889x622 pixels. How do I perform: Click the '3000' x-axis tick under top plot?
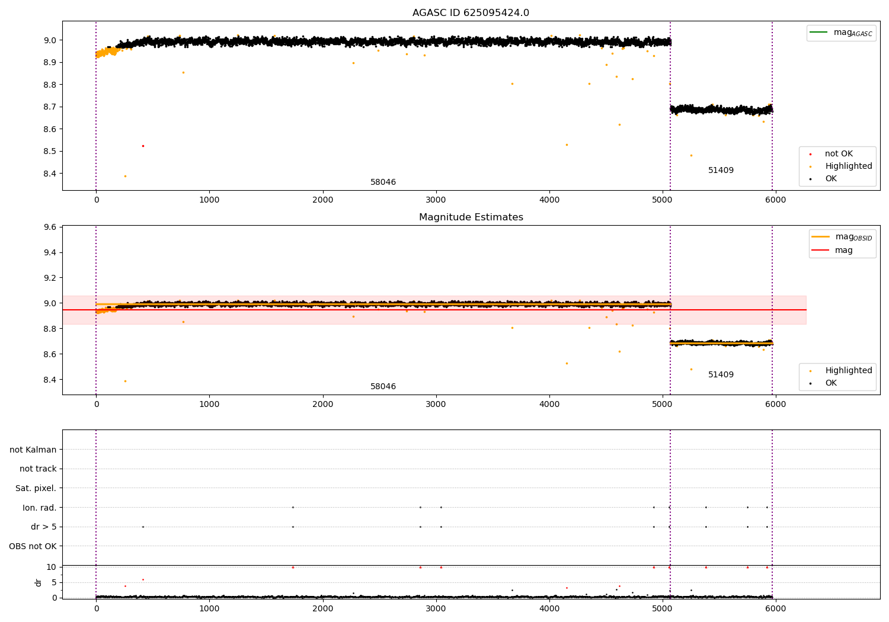(436, 200)
